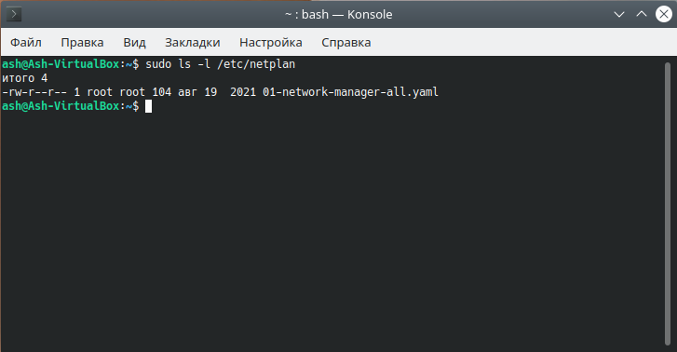Image resolution: width=677 pixels, height=352 pixels.
Task: Click the terminal vertical scrollbar
Action: (668, 204)
